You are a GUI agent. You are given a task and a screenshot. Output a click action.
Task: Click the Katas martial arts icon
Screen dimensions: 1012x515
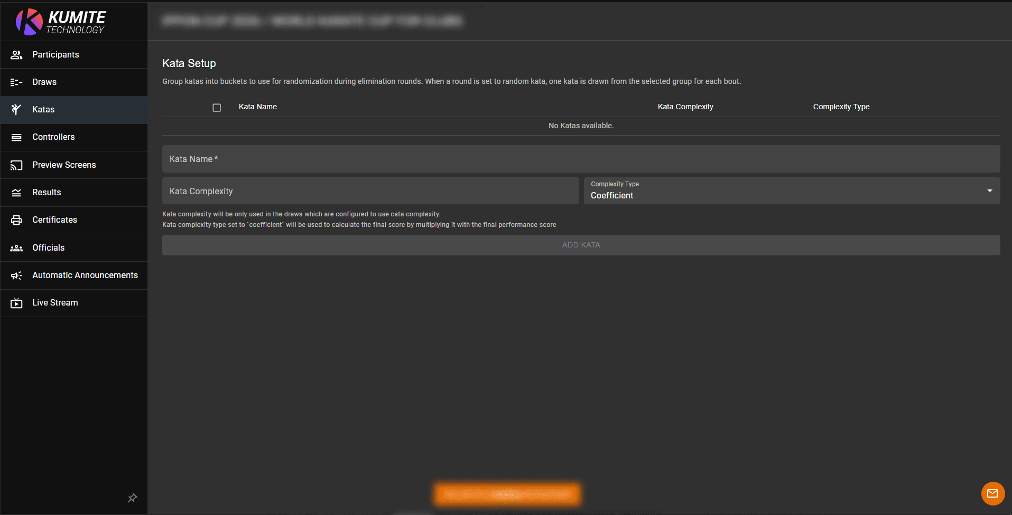[x=16, y=110]
